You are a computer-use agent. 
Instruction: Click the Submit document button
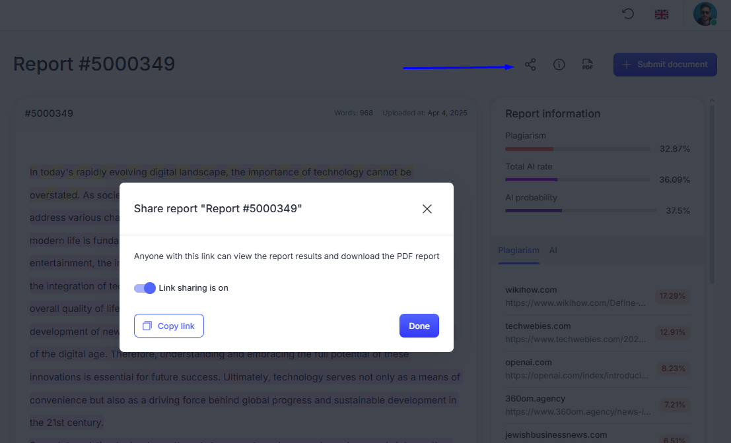click(665, 64)
